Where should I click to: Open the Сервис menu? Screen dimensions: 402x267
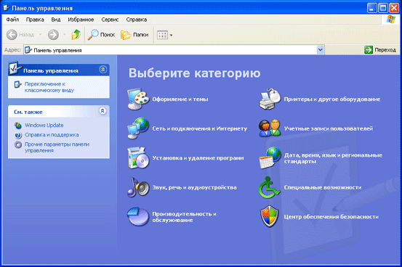click(110, 20)
